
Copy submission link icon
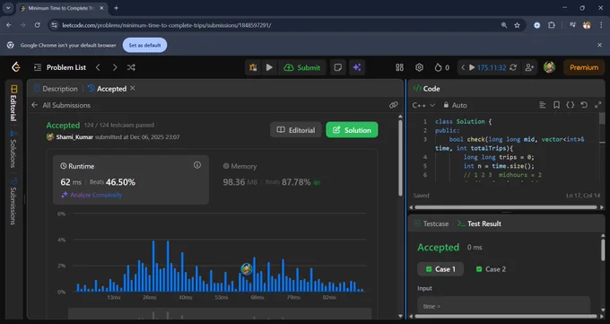(393, 105)
